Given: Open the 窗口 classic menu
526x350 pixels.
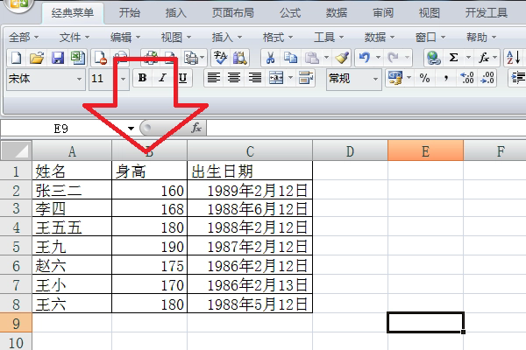Looking at the screenshot, I should 430,37.
